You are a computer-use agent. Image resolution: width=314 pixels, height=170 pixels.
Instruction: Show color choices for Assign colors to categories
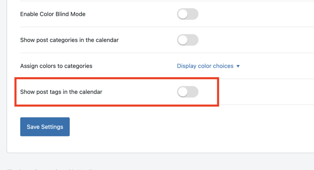pos(208,66)
